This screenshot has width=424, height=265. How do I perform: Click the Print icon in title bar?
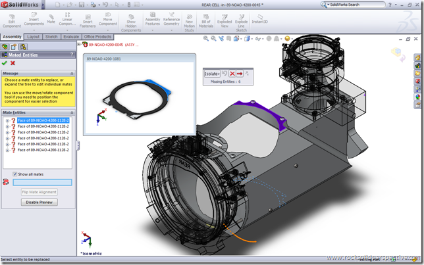93,5
